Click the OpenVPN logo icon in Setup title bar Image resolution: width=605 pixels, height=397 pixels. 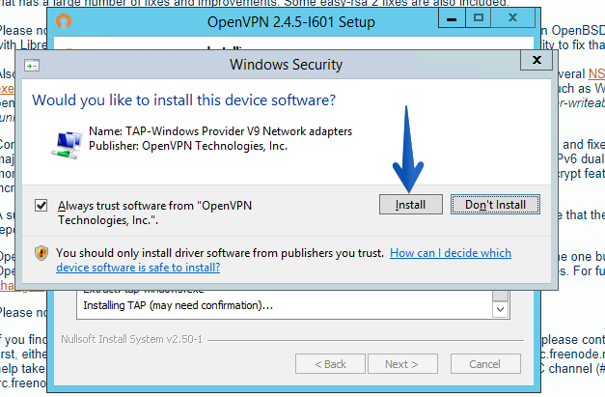point(64,21)
